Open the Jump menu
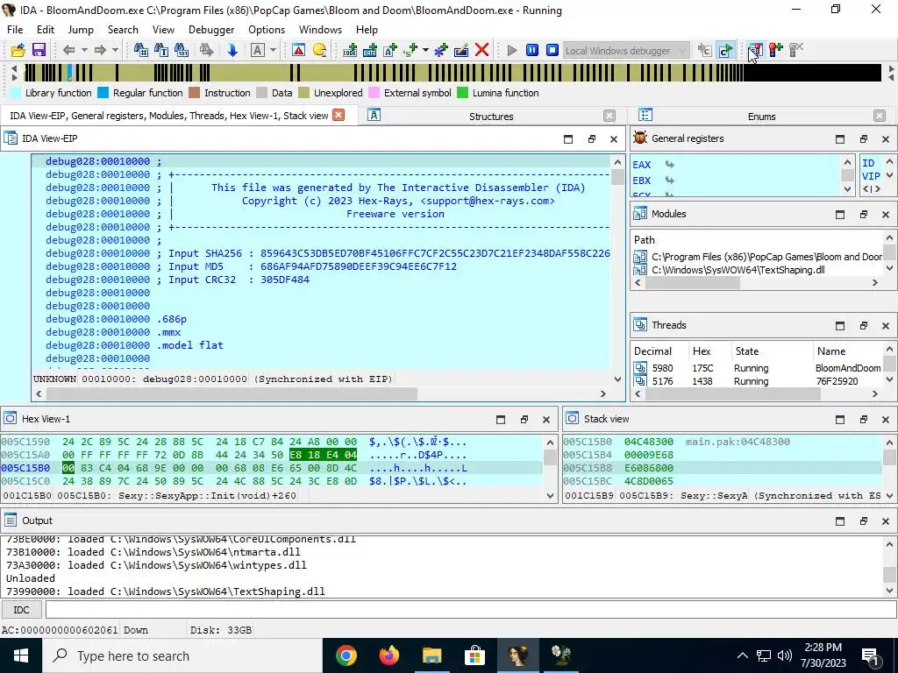The height and width of the screenshot is (673, 898). click(81, 30)
